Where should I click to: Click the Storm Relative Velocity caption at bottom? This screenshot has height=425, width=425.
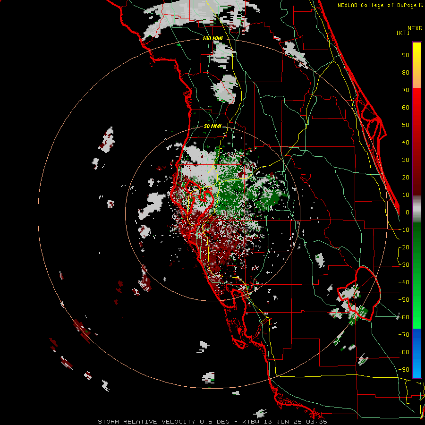coord(212,422)
